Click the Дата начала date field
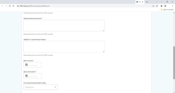The height and width of the screenshot is (93, 175). click(32, 65)
